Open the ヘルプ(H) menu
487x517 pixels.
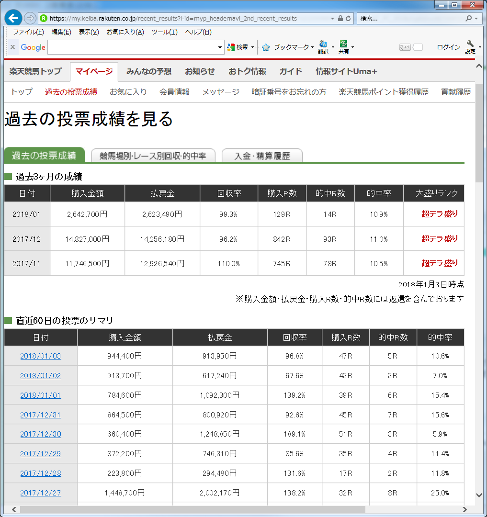(x=198, y=32)
